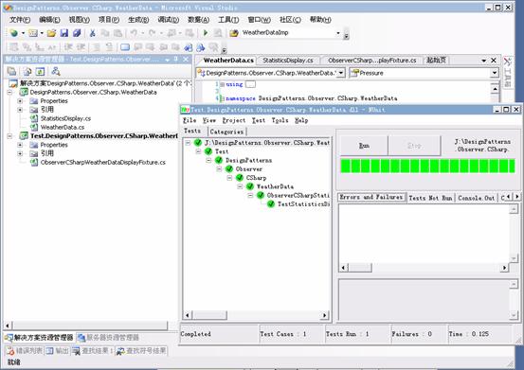Click the Open File folder icon
Screen dimensions: 524x370
(x=51, y=33)
